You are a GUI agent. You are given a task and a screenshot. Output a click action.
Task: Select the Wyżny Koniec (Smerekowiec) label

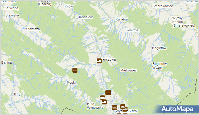[x=183, y=22]
